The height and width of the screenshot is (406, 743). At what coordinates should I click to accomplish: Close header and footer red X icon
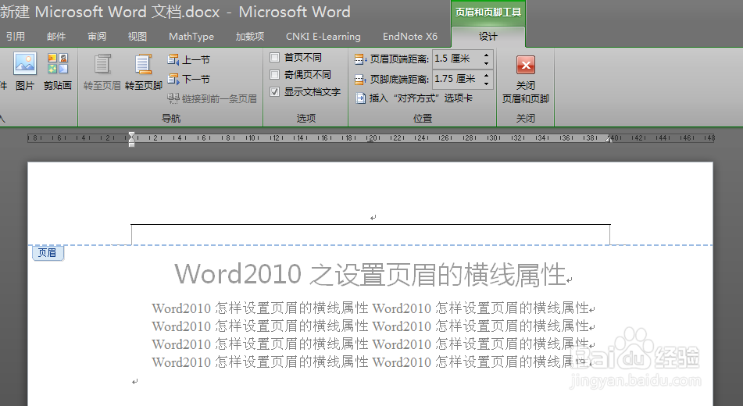click(x=526, y=65)
